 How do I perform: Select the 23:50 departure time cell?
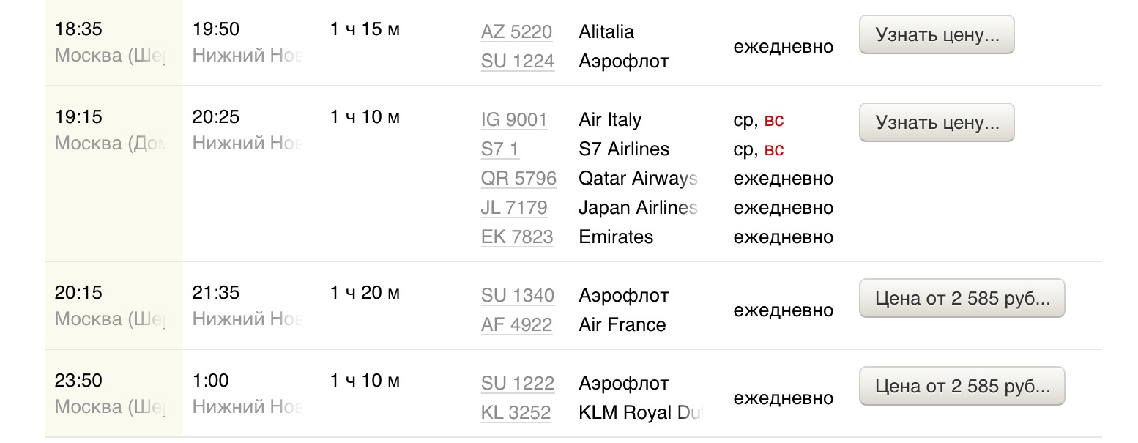click(78, 381)
